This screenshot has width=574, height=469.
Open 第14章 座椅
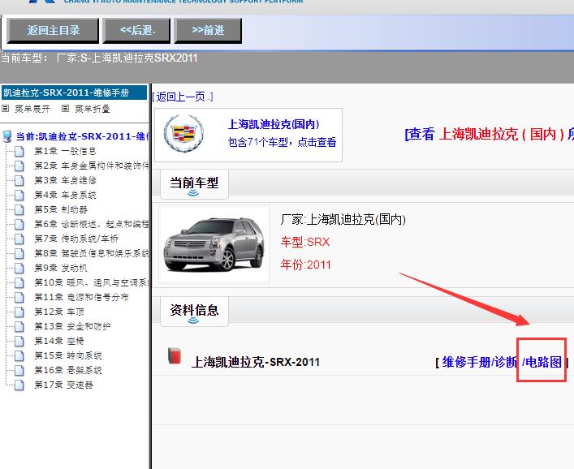tap(59, 342)
